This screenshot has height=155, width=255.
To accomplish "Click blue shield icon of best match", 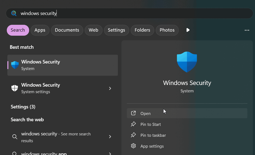I will point(15,65).
